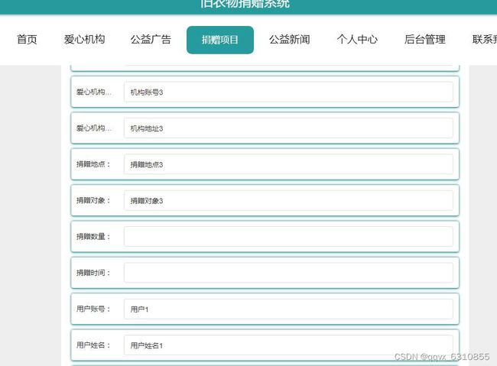Viewport: 497px width, 366px height.
Task: Click the 捐赠对象： label
Action: tap(93, 200)
